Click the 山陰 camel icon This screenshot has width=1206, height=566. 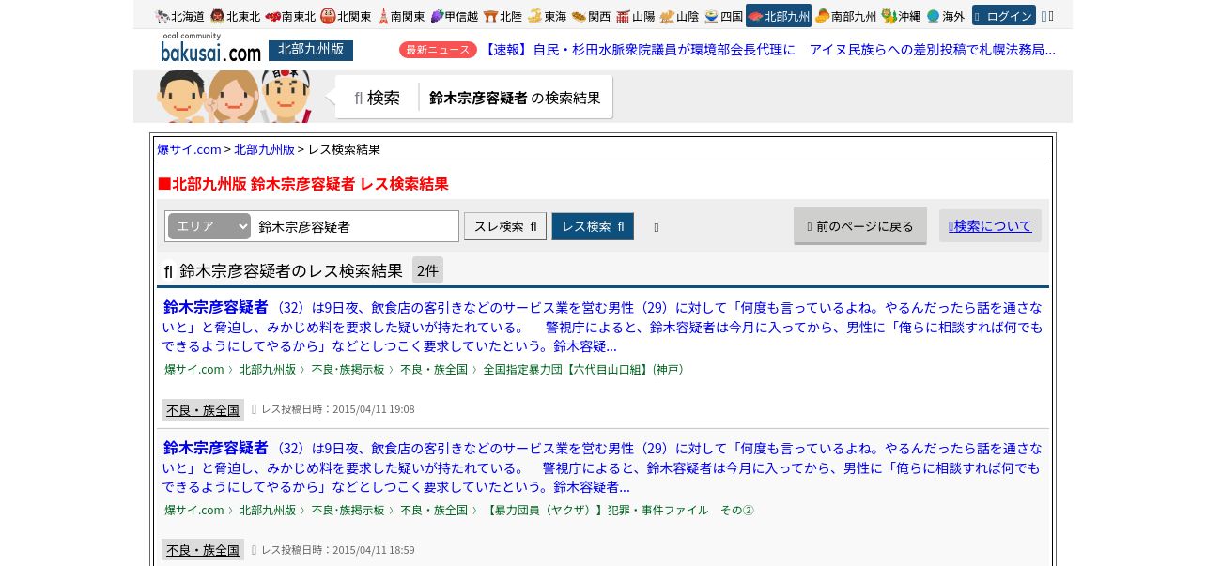pyautogui.click(x=667, y=16)
